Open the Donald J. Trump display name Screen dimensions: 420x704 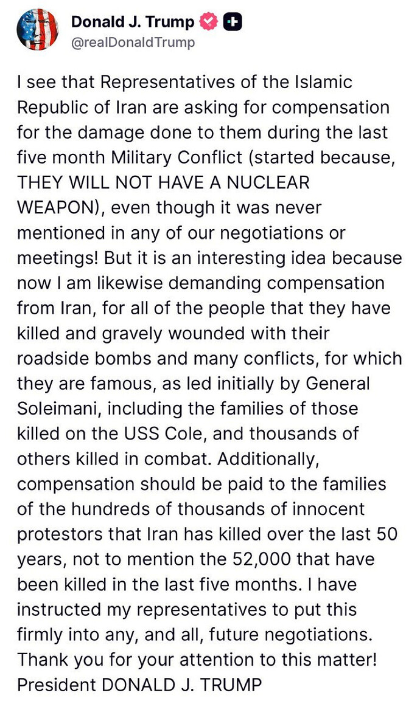click(x=133, y=21)
